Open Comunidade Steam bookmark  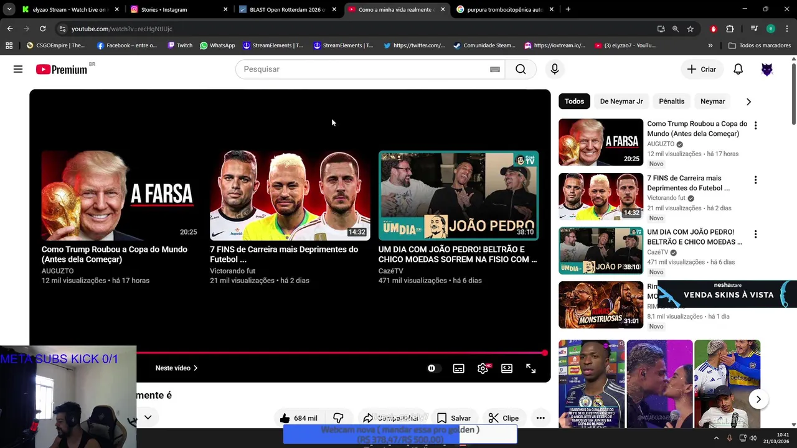pos(484,45)
